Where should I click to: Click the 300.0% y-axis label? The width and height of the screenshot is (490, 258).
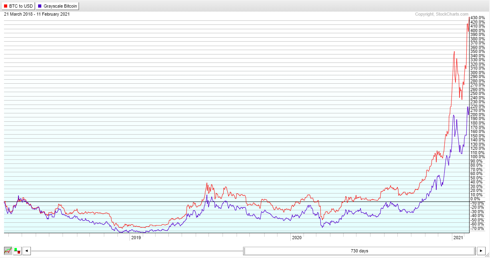(x=478, y=73)
